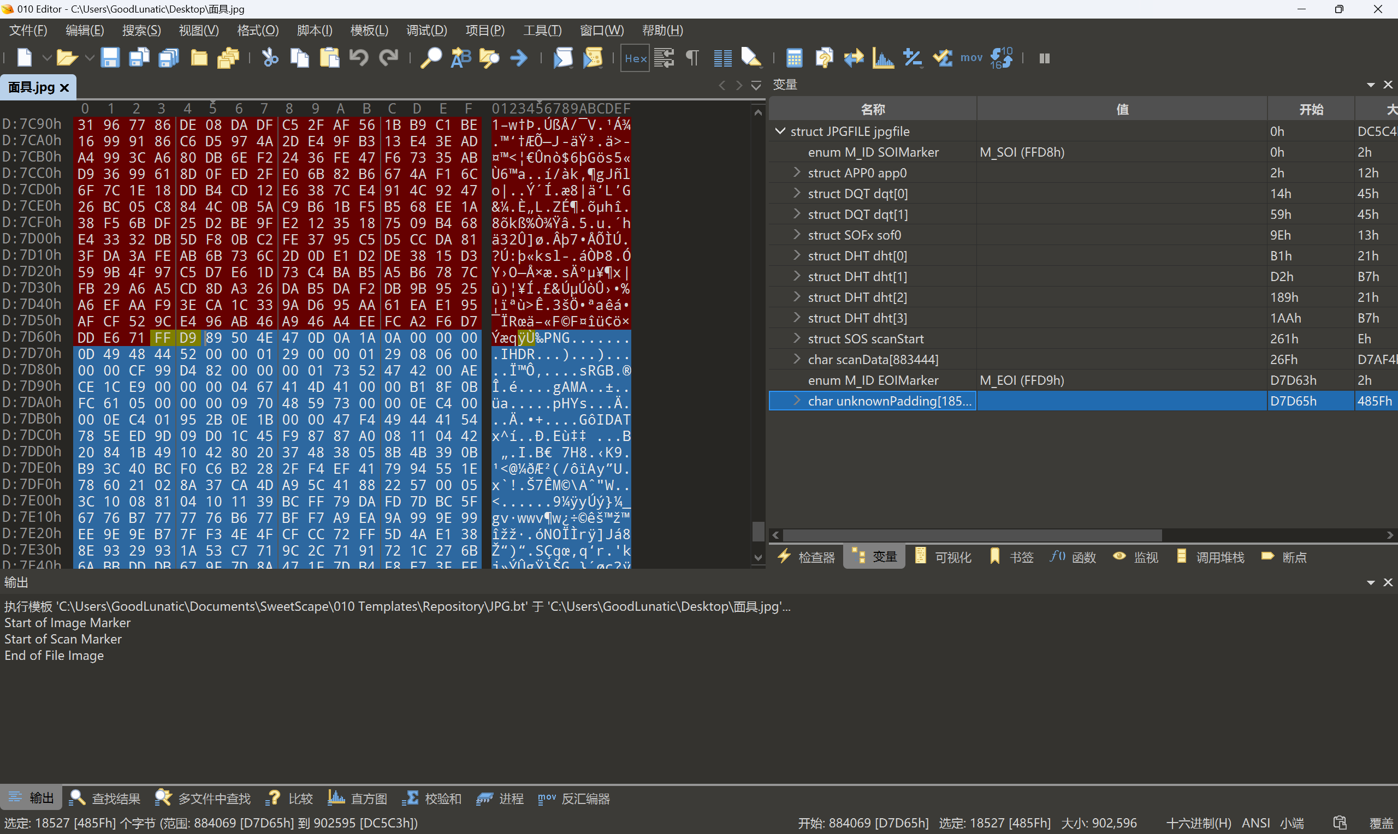Switch to the 直方图 bottom tab
The width and height of the screenshot is (1398, 834).
[358, 798]
